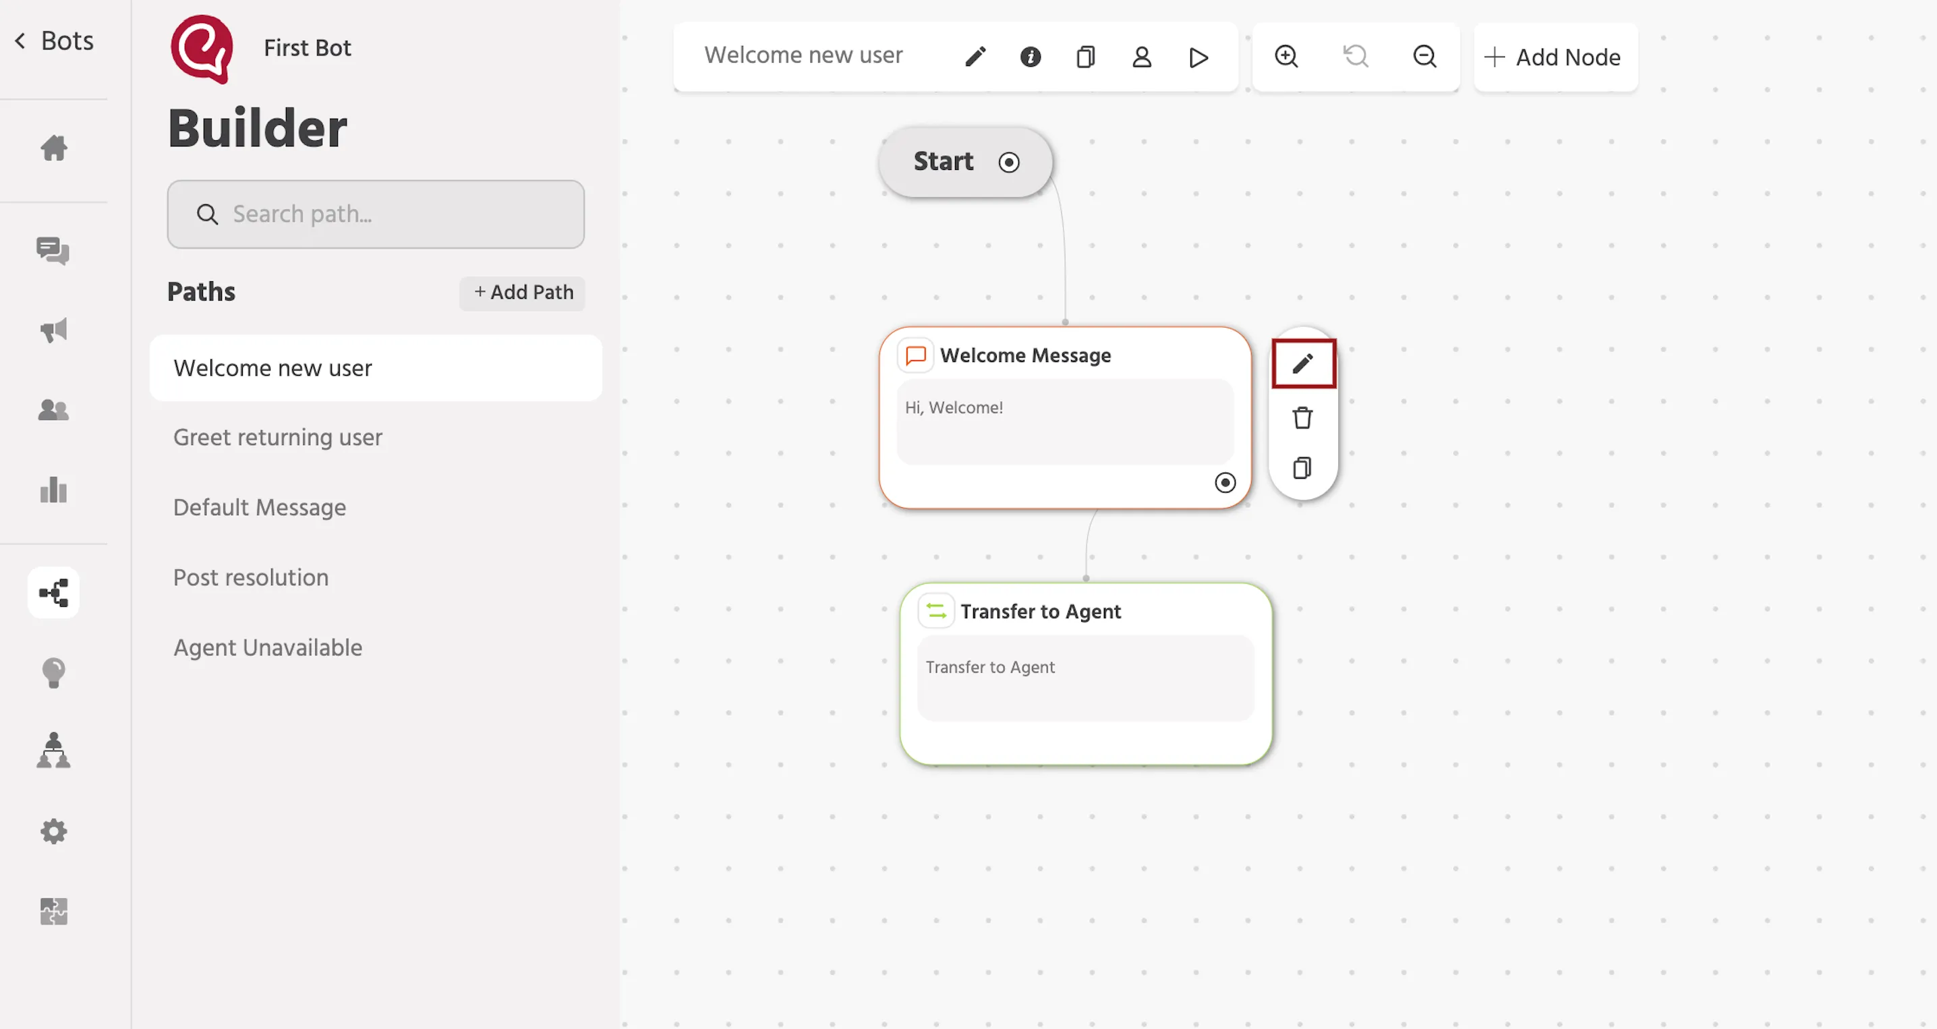Select the Post resolution path

coord(251,577)
